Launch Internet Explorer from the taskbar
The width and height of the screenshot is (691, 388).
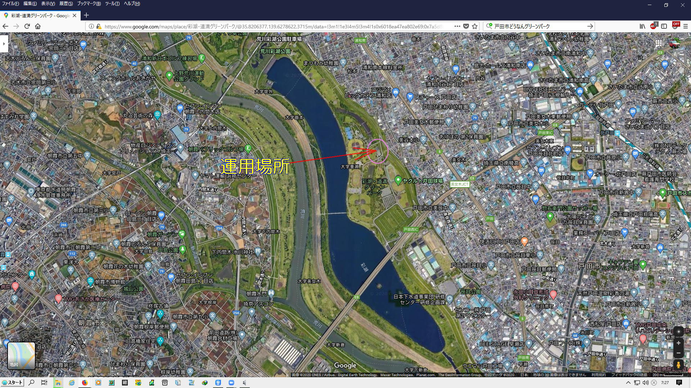72,383
